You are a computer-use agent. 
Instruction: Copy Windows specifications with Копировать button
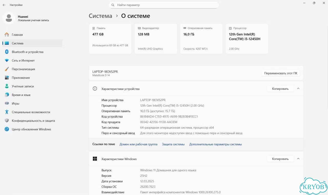coord(280,159)
